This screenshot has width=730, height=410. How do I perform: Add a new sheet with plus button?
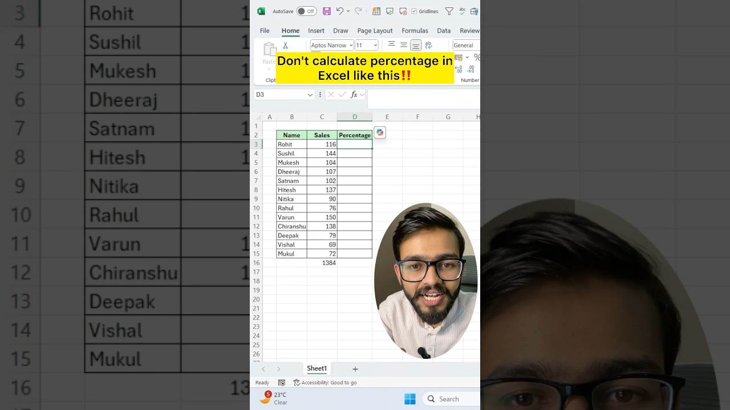point(355,369)
